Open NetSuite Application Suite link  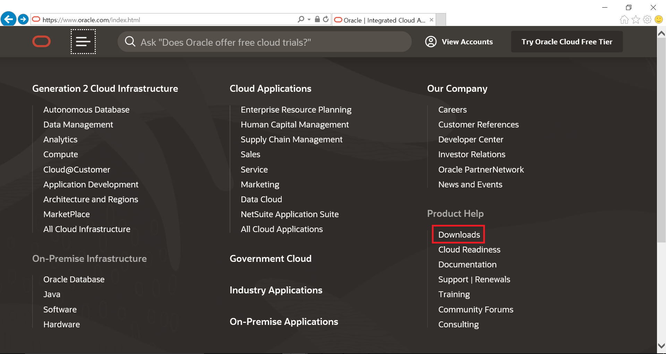click(290, 214)
